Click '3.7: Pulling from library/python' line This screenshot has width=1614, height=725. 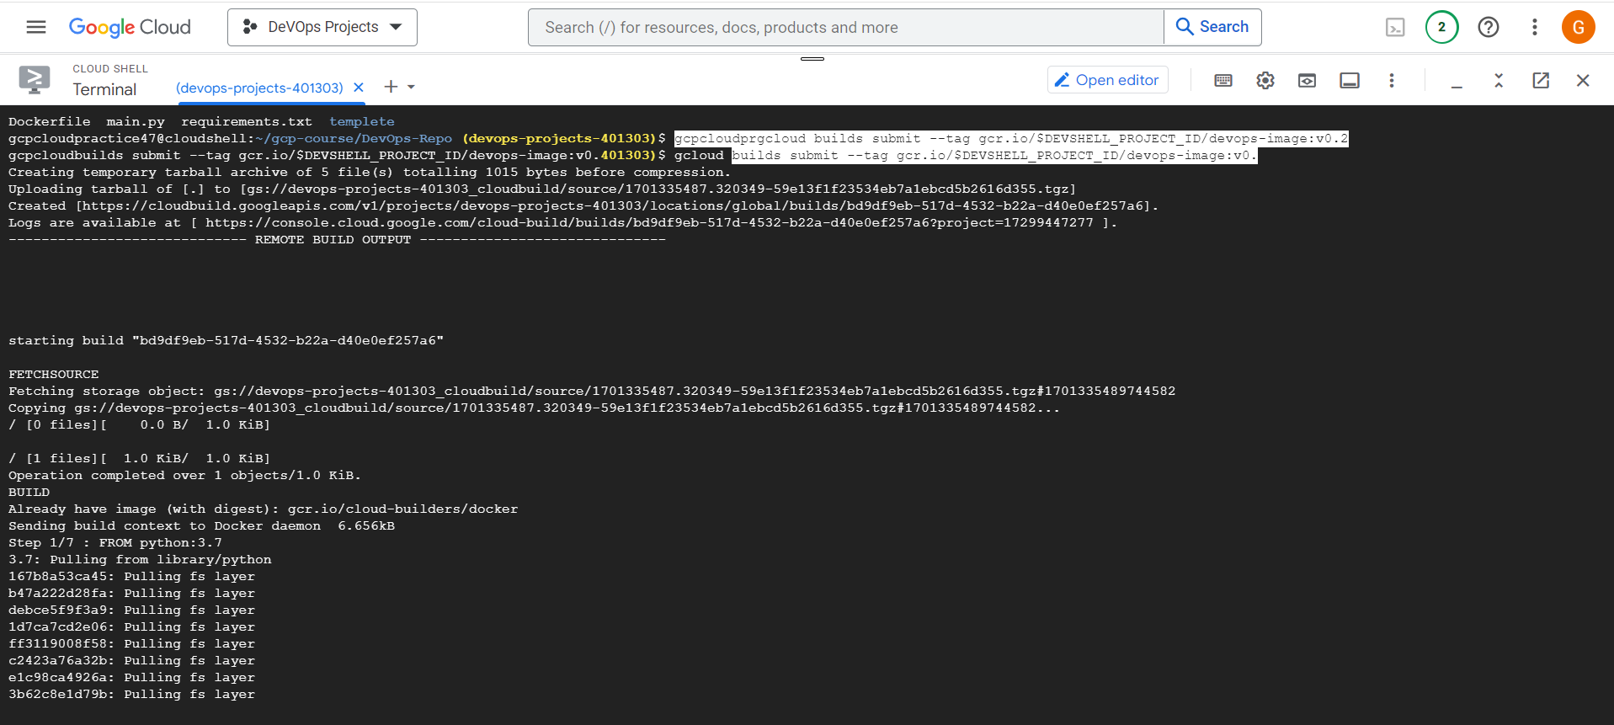(140, 559)
